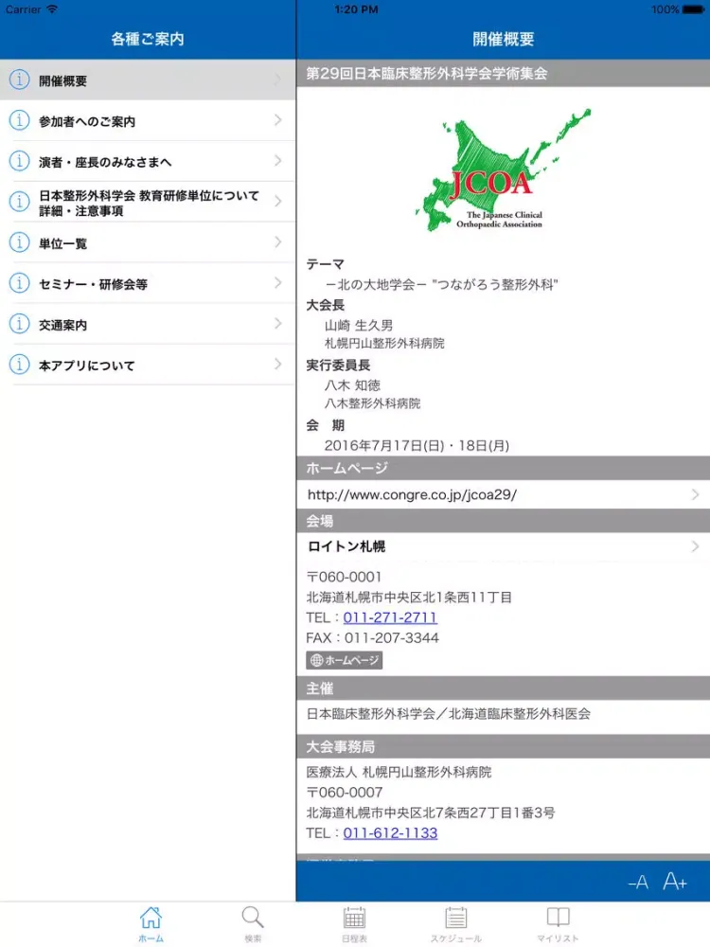Image resolution: width=710 pixels, height=947 pixels.
Task: Tap the battery indicator in status bar
Action: (693, 9)
